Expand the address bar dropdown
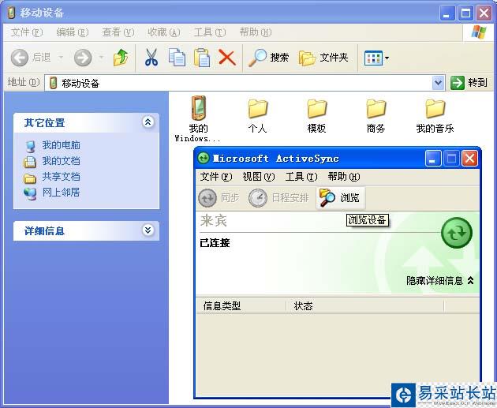Screen dimensions: 497x408 (x=439, y=83)
